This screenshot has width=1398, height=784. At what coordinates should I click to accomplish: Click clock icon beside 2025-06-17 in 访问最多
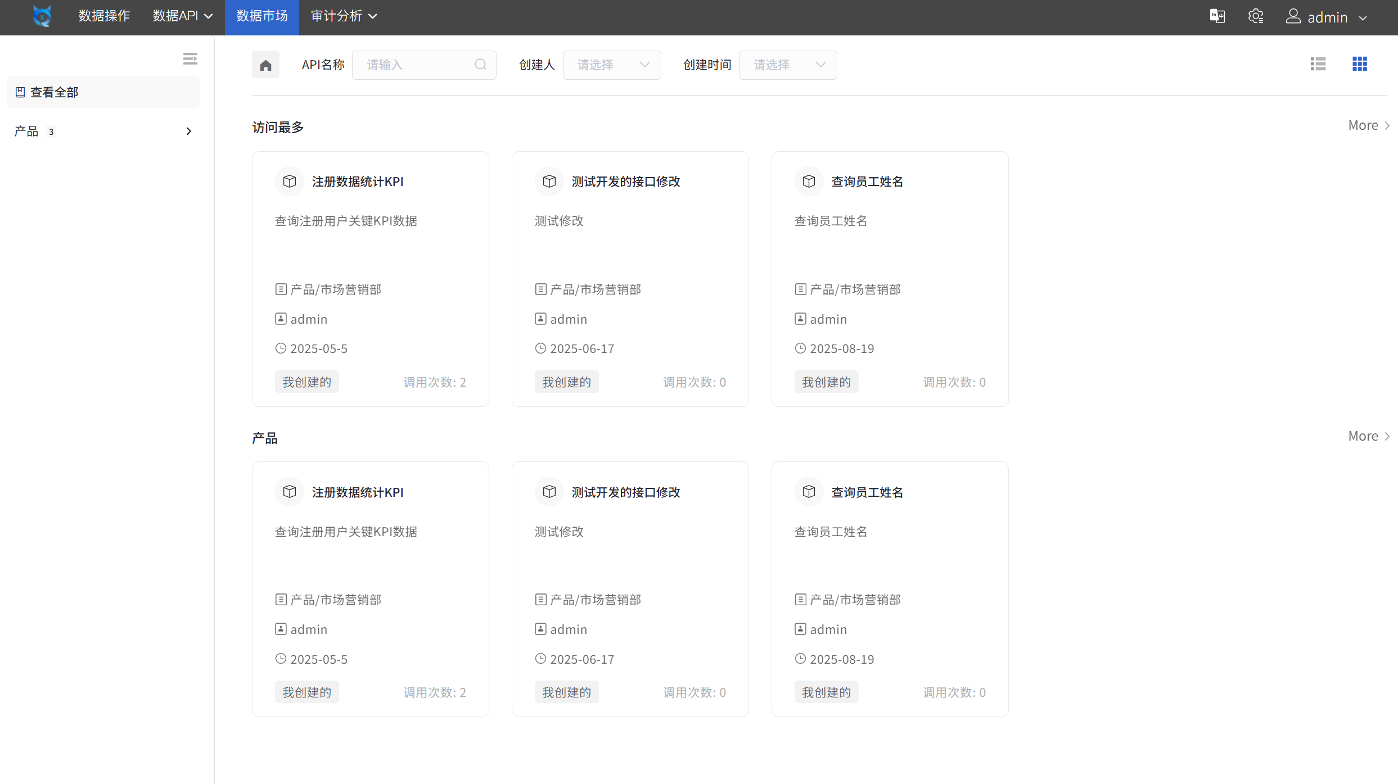(x=540, y=348)
